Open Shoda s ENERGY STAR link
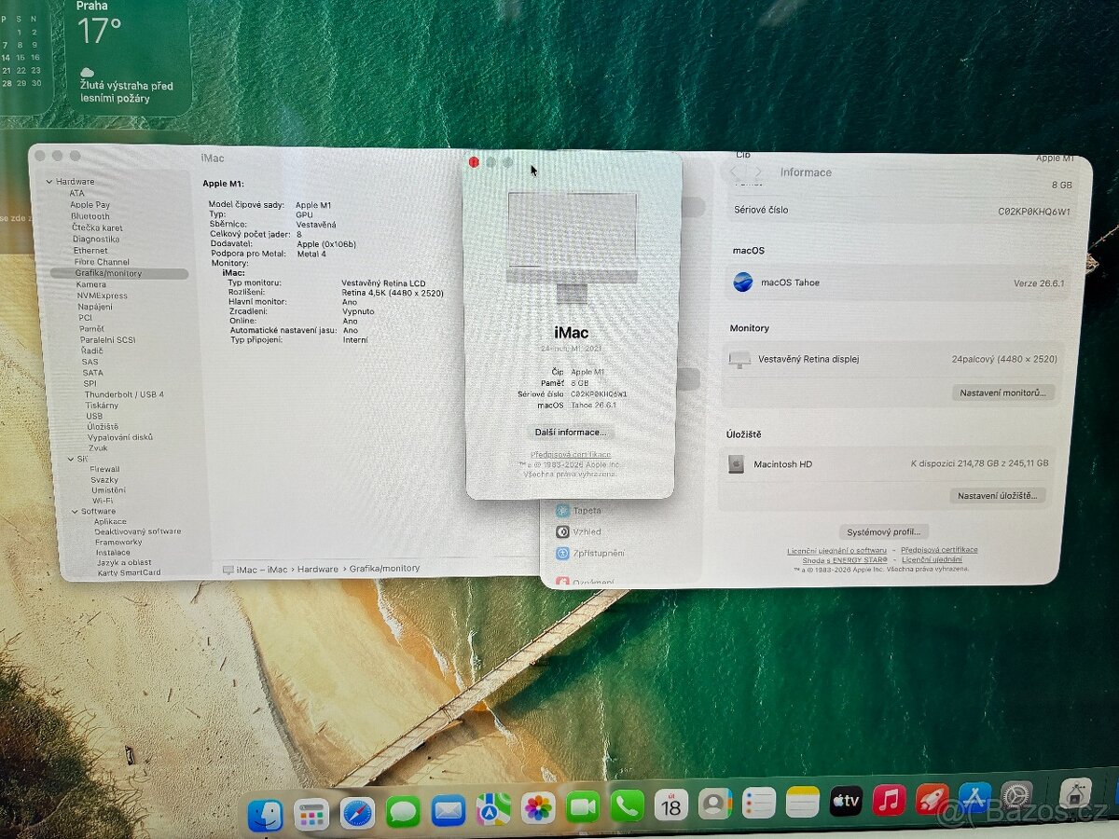1119x839 pixels. pos(843,560)
